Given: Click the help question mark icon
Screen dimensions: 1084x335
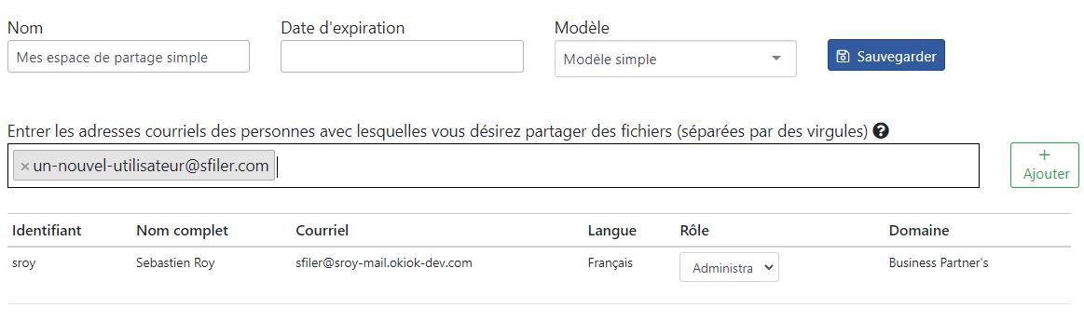Looking at the screenshot, I should 881,130.
